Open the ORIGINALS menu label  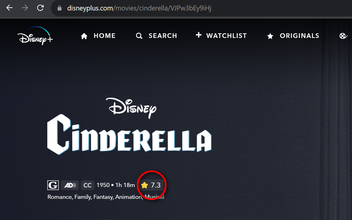pos(299,36)
